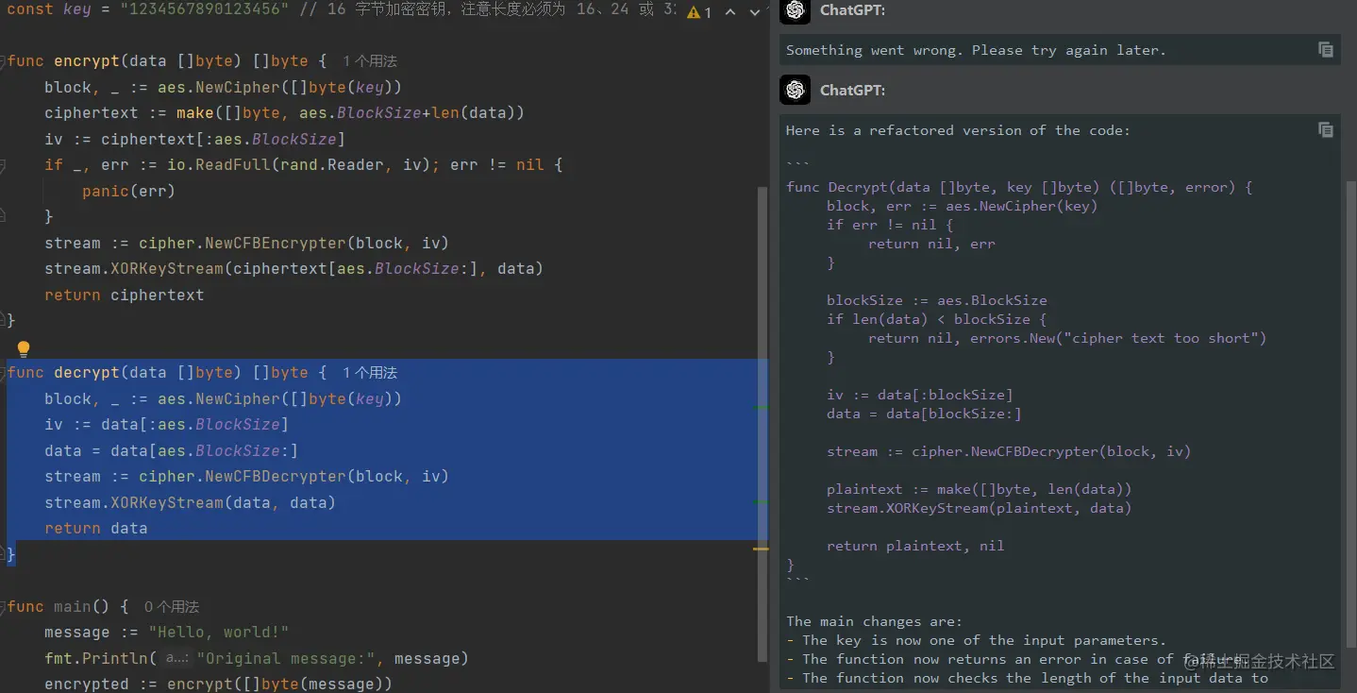Collapse the func encrypt block in the gutter
Image resolution: width=1357 pixels, height=693 pixels.
(x=3, y=60)
